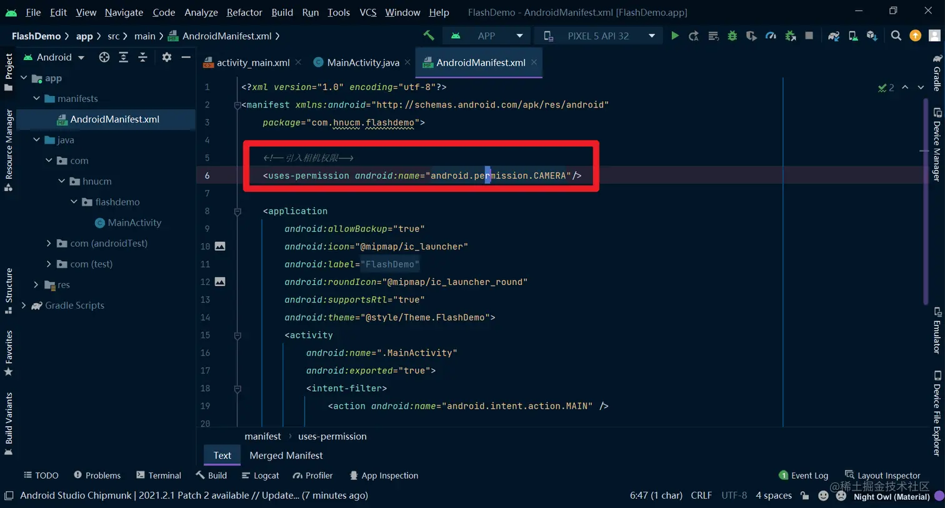Open the APP run configuration dropdown
The height and width of the screenshot is (508, 945).
pyautogui.click(x=487, y=36)
